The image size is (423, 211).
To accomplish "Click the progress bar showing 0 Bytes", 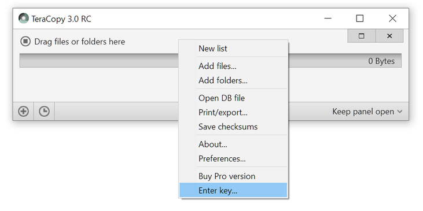I will (x=211, y=61).
